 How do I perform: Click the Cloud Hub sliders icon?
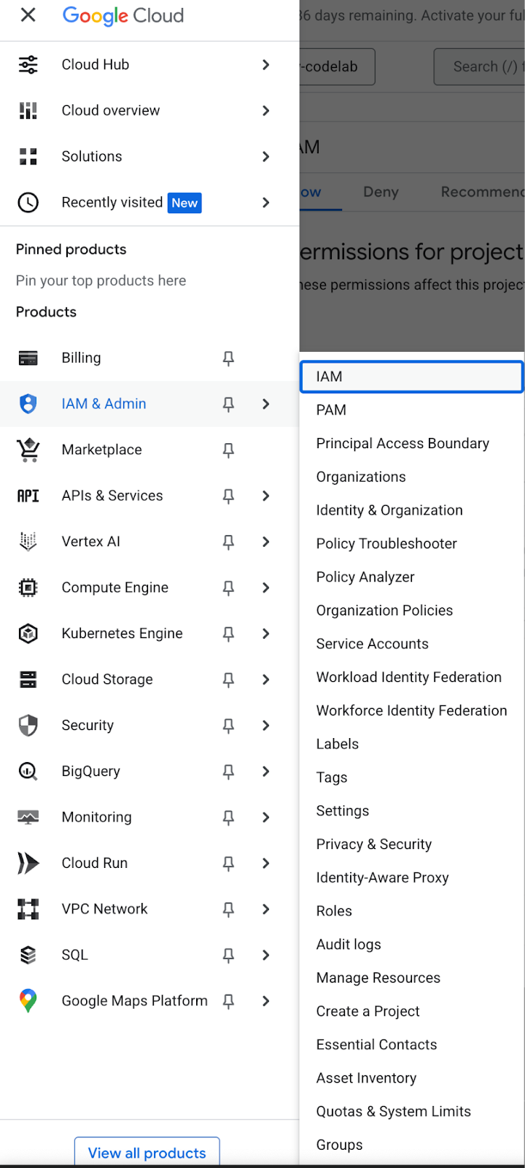tap(28, 65)
